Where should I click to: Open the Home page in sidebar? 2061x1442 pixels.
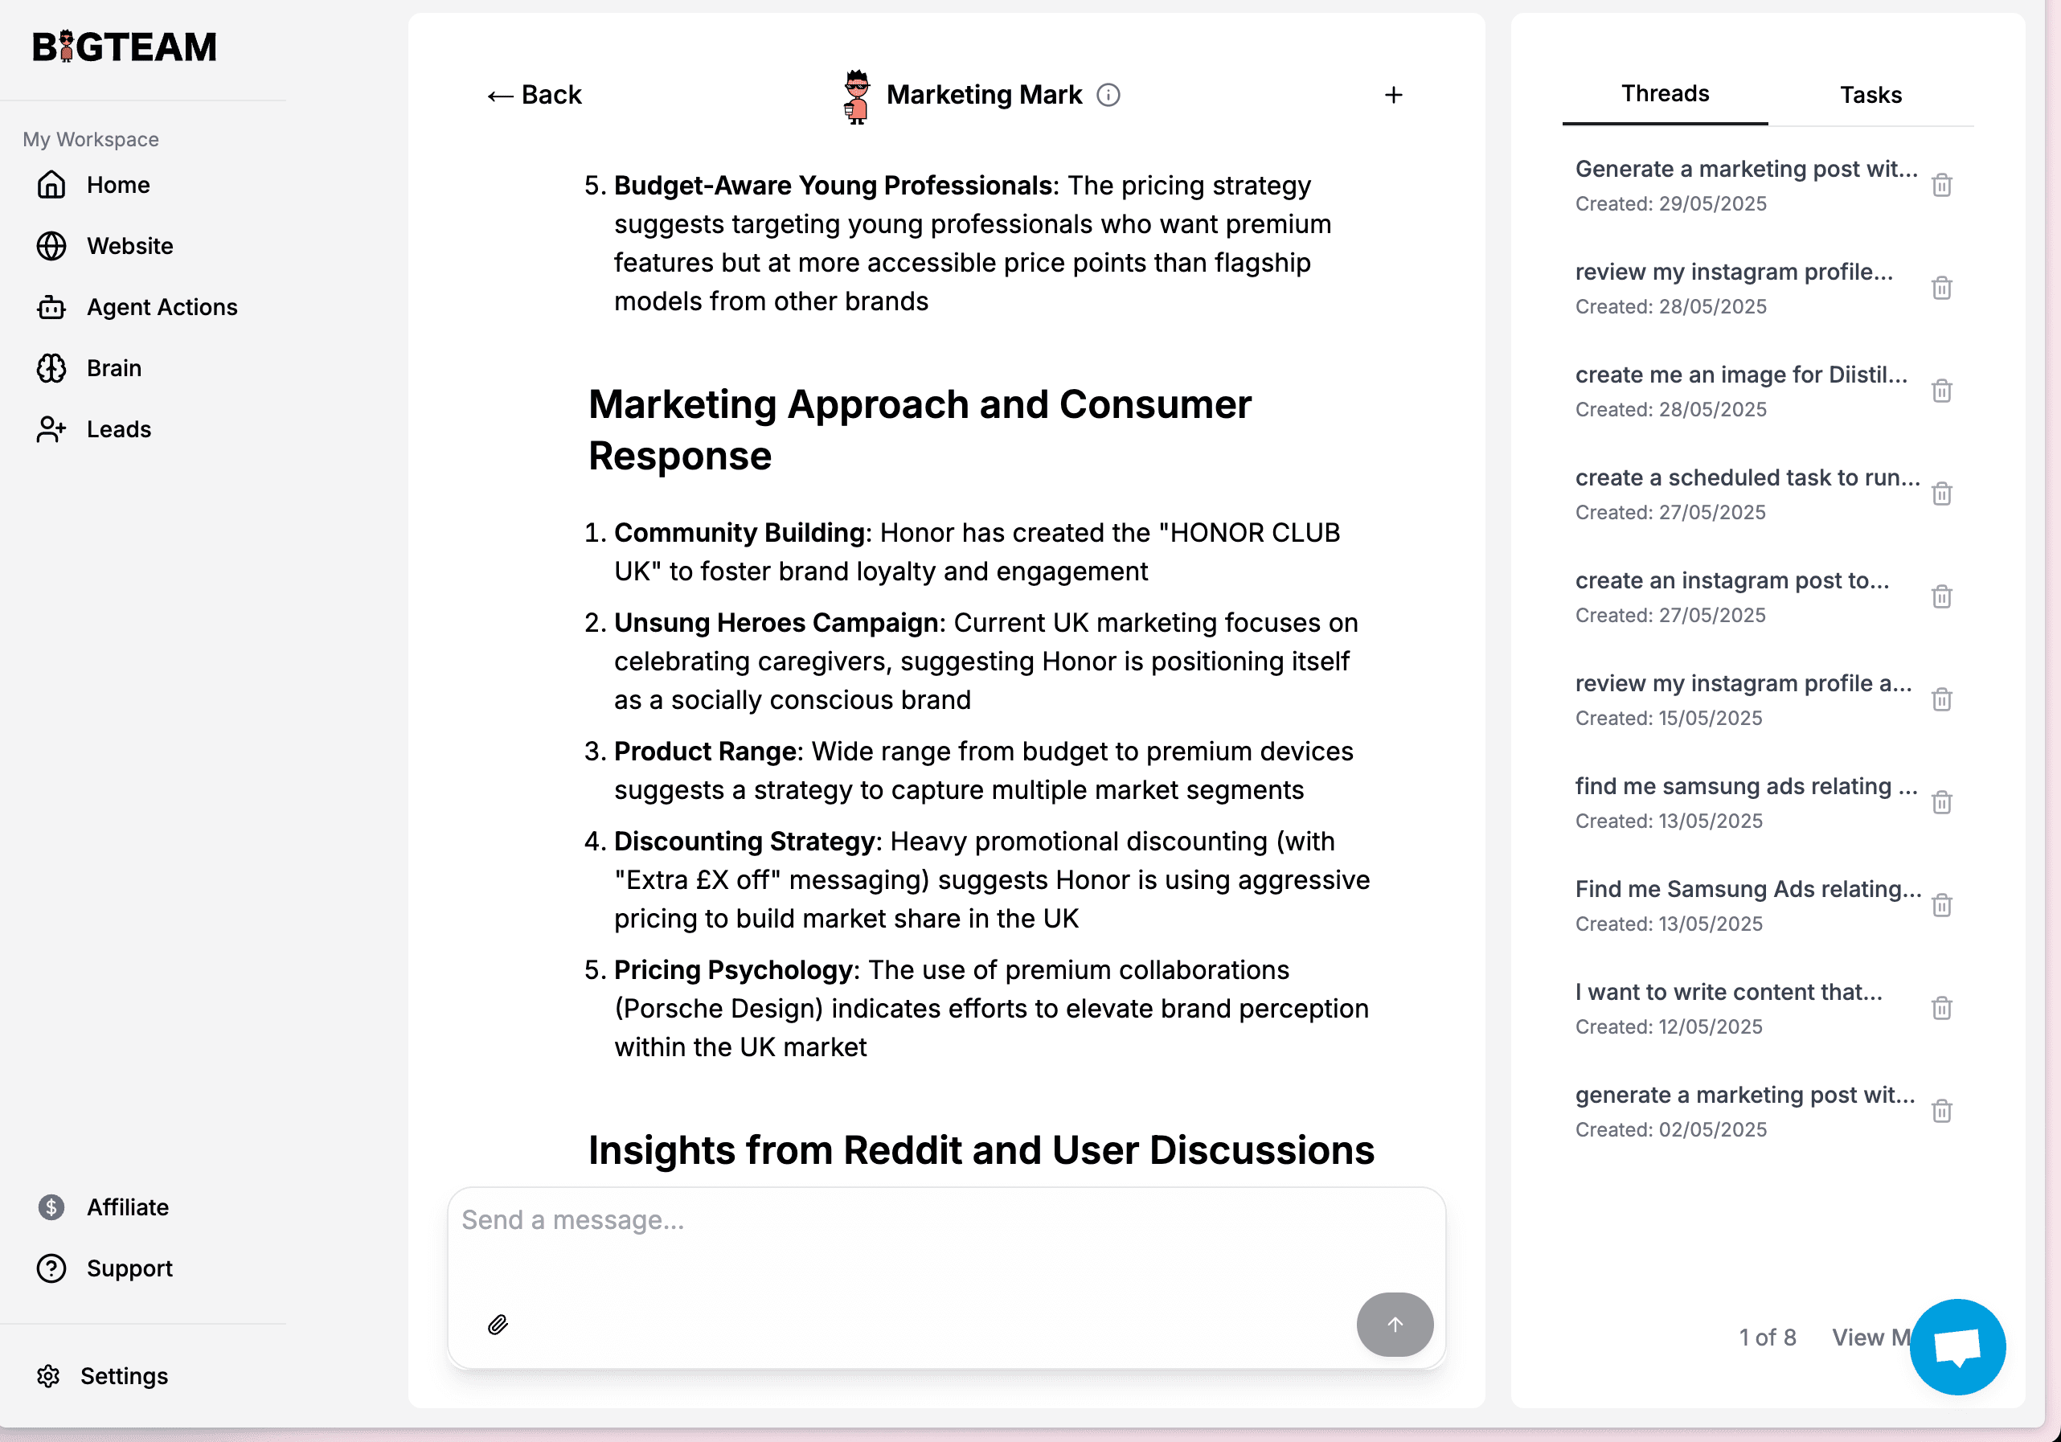[93, 185]
